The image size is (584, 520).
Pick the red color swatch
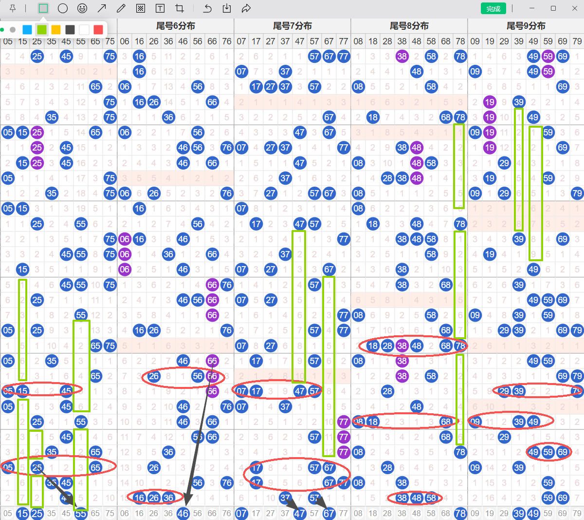98,30
